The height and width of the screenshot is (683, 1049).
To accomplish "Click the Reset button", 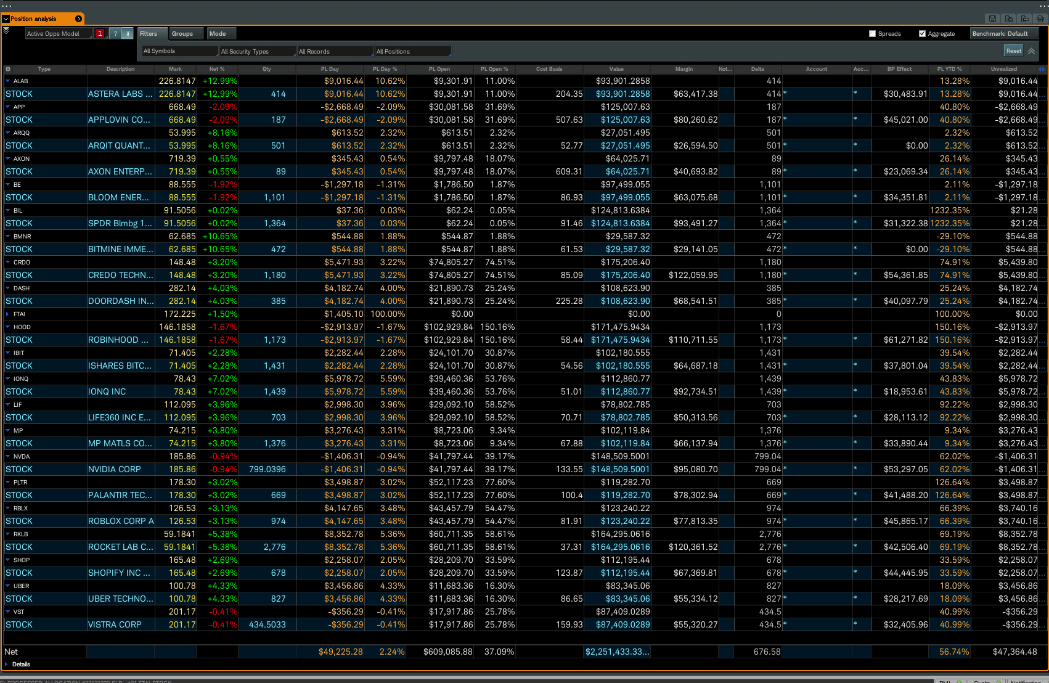I will 1013,51.
